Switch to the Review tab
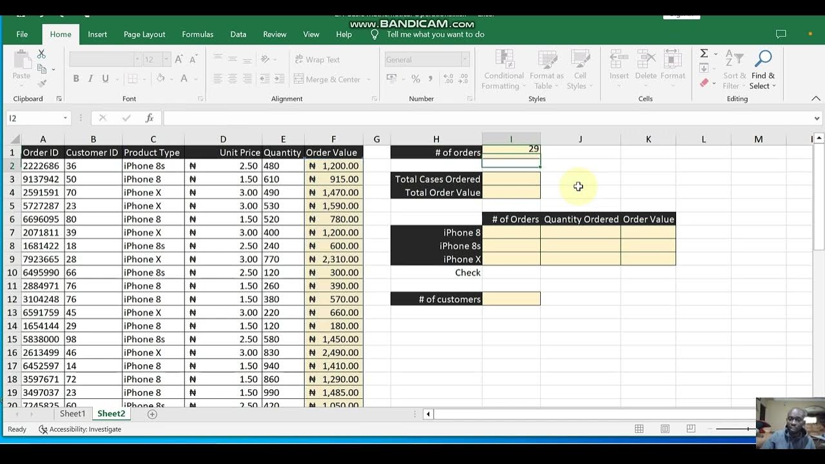This screenshot has height=464, width=825. coord(275,34)
